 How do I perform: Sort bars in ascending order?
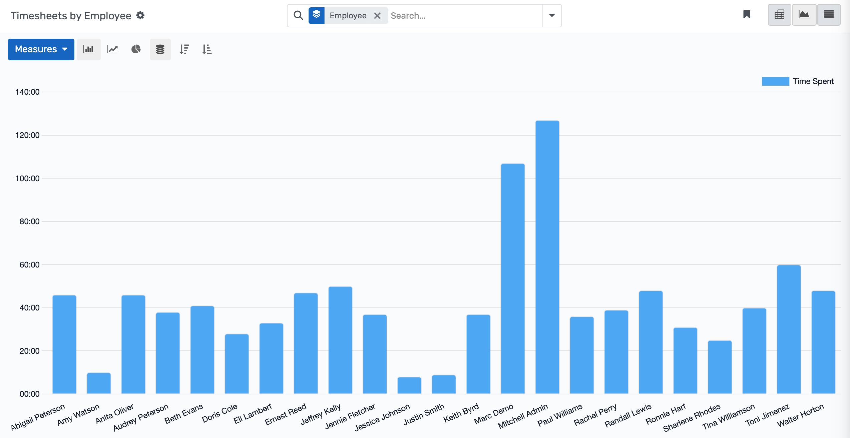(207, 49)
